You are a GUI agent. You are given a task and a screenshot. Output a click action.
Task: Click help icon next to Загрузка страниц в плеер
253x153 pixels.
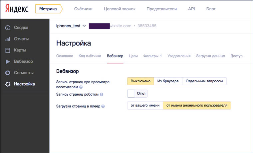[x=103, y=107]
